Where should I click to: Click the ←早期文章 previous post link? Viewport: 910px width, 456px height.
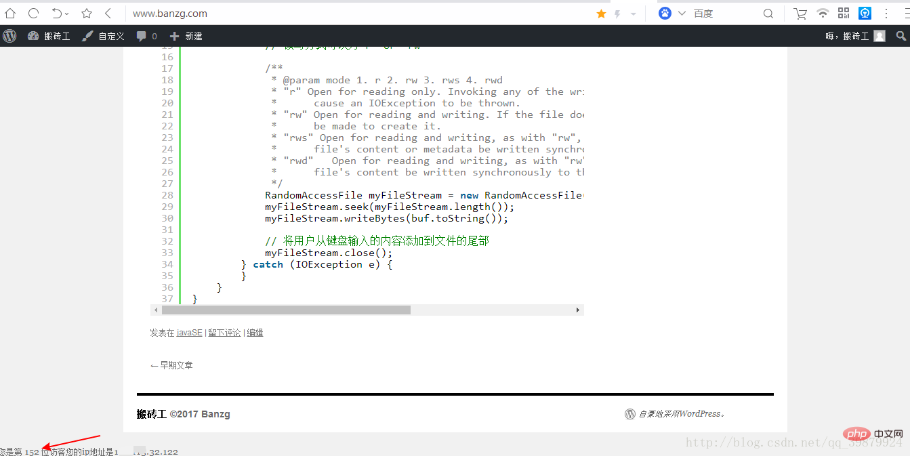pos(171,365)
